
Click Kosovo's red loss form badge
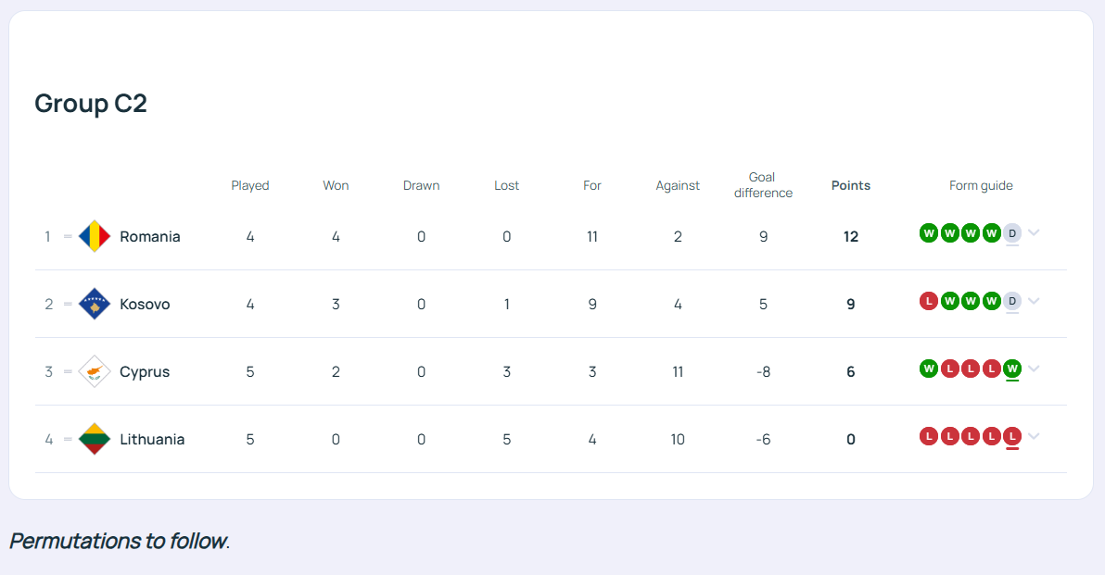coord(928,301)
